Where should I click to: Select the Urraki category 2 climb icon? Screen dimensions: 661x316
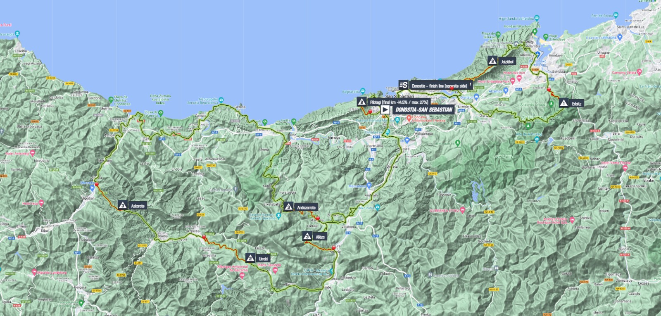point(250,258)
